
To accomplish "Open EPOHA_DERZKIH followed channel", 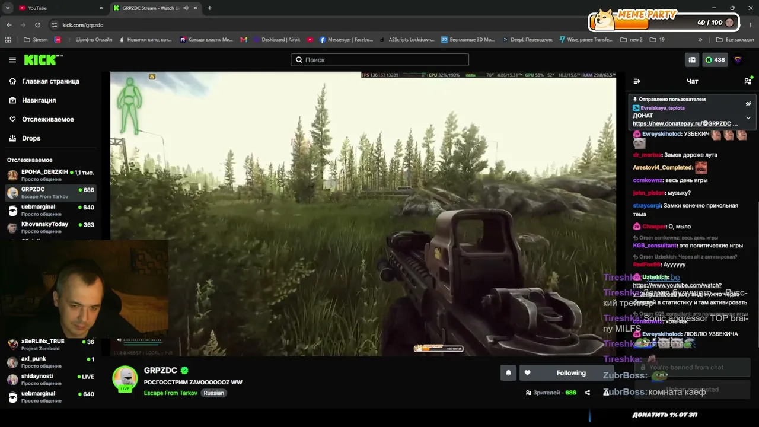I will 50,175.
